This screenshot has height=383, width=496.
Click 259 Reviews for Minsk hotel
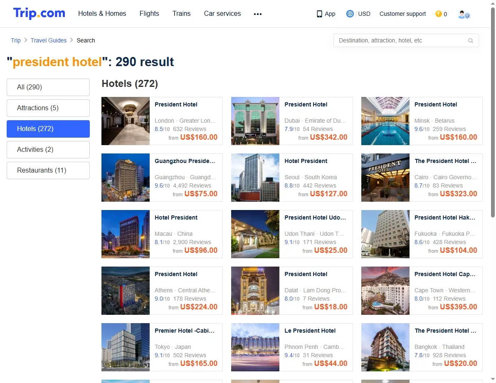(x=449, y=129)
